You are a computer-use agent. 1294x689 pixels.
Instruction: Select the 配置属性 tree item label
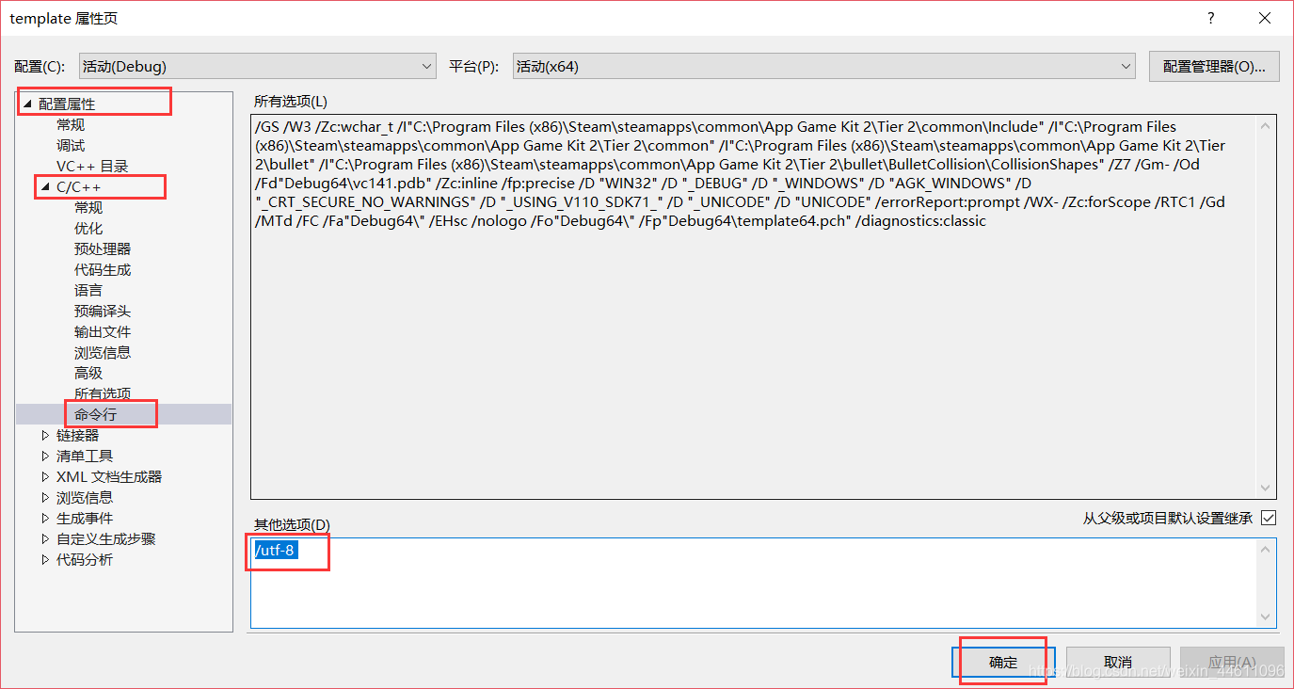[67, 104]
